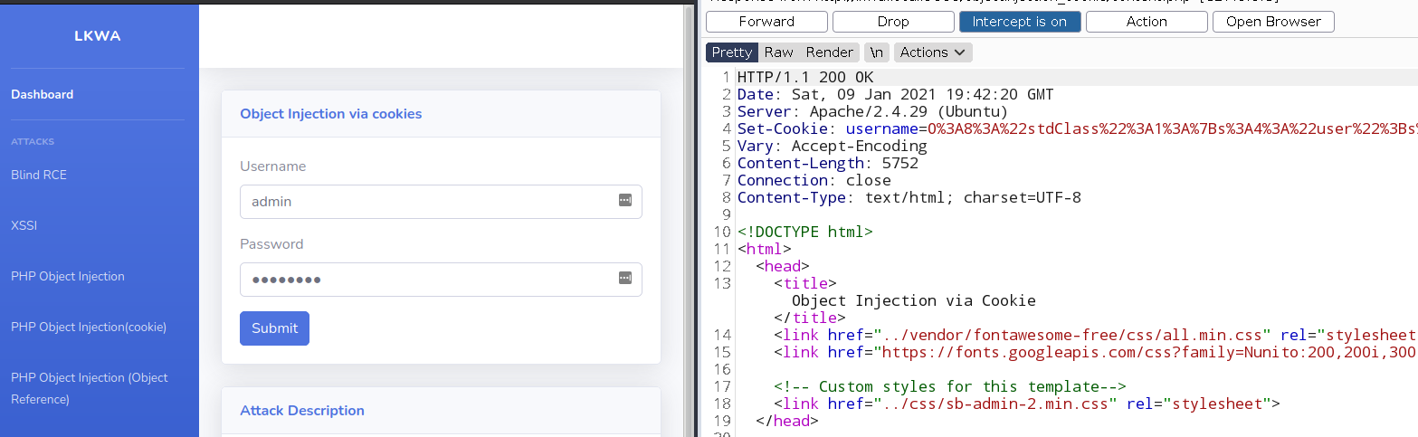Open the Actions dropdown in the response viewer

point(933,52)
